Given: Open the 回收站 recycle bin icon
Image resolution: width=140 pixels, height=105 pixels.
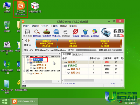Looking at the screenshot, I should pos(7,27).
